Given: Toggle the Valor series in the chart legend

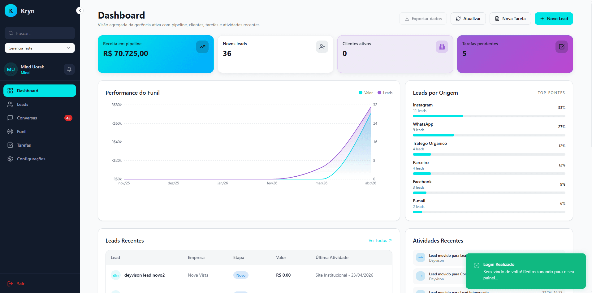Looking at the screenshot, I should tap(365, 93).
